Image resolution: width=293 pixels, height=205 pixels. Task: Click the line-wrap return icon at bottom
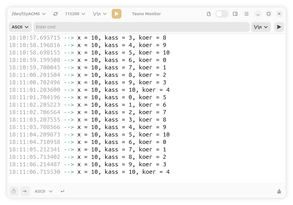pyautogui.click(x=62, y=191)
